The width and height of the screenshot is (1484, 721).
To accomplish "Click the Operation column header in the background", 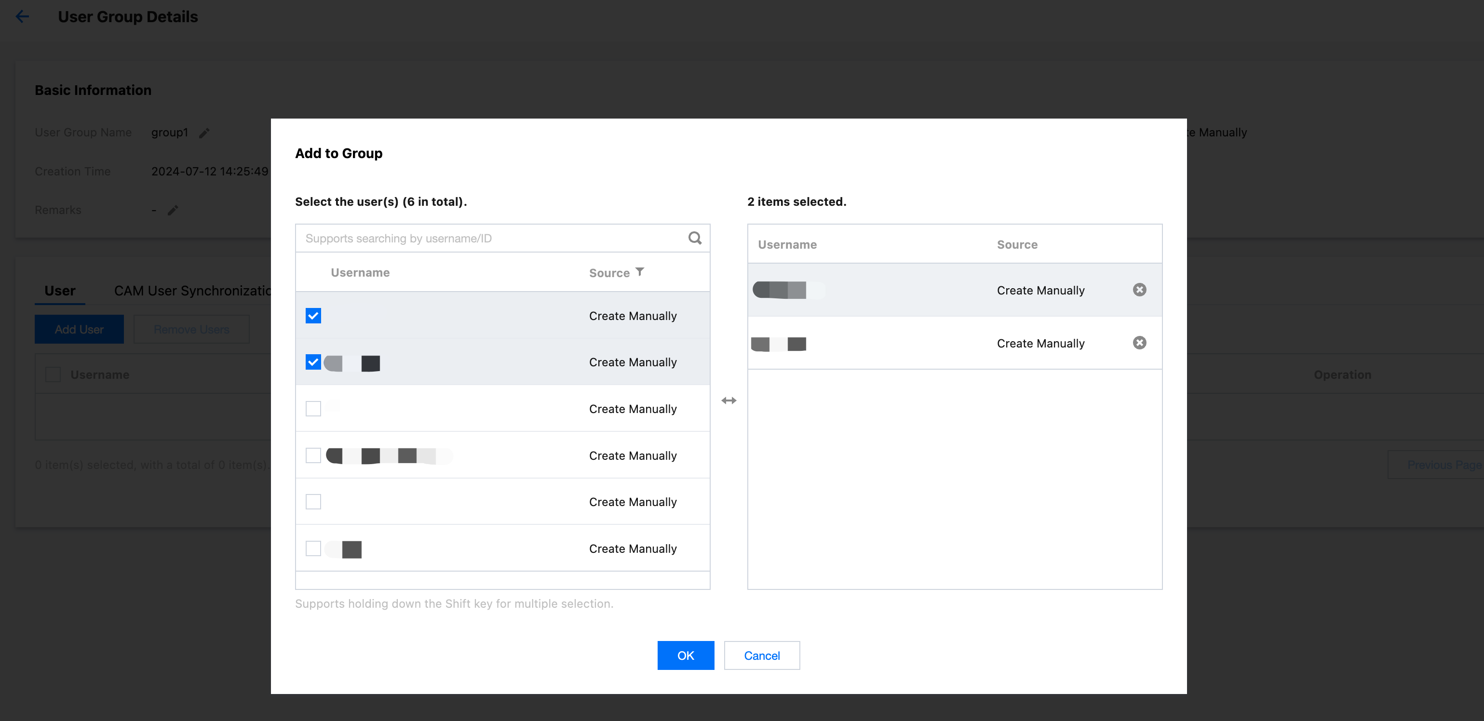I will pos(1342,375).
